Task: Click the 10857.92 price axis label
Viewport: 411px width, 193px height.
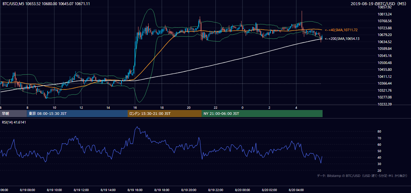Action: (384, 7)
